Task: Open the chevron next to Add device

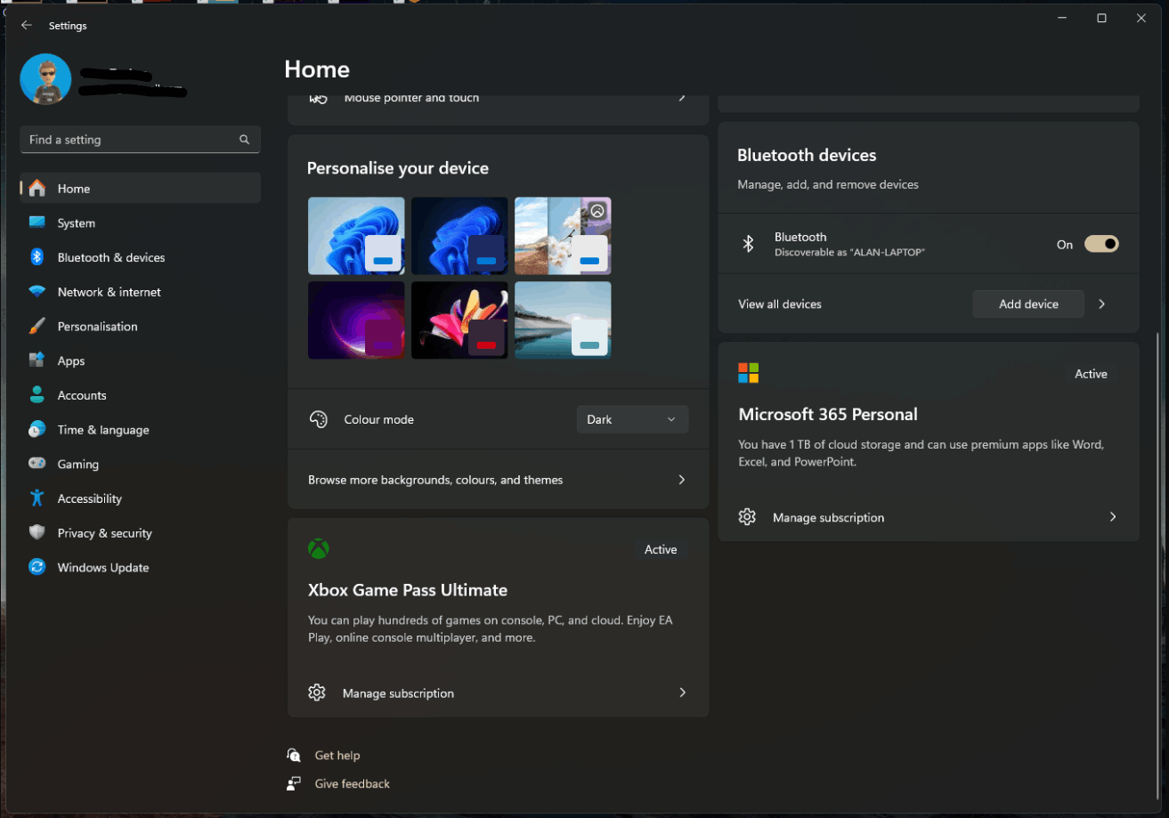Action: [x=1102, y=304]
